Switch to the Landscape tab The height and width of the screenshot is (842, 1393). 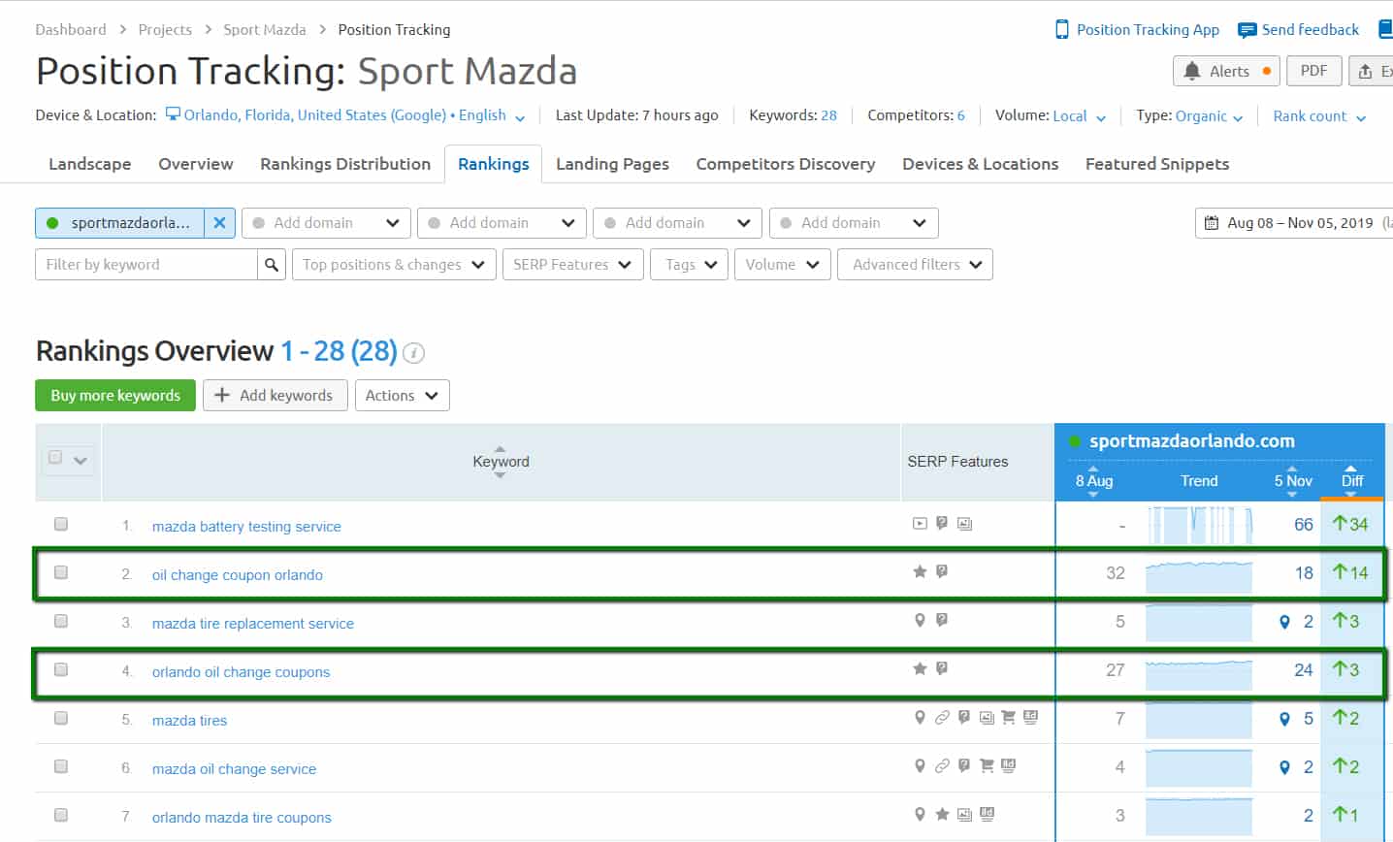(x=89, y=164)
